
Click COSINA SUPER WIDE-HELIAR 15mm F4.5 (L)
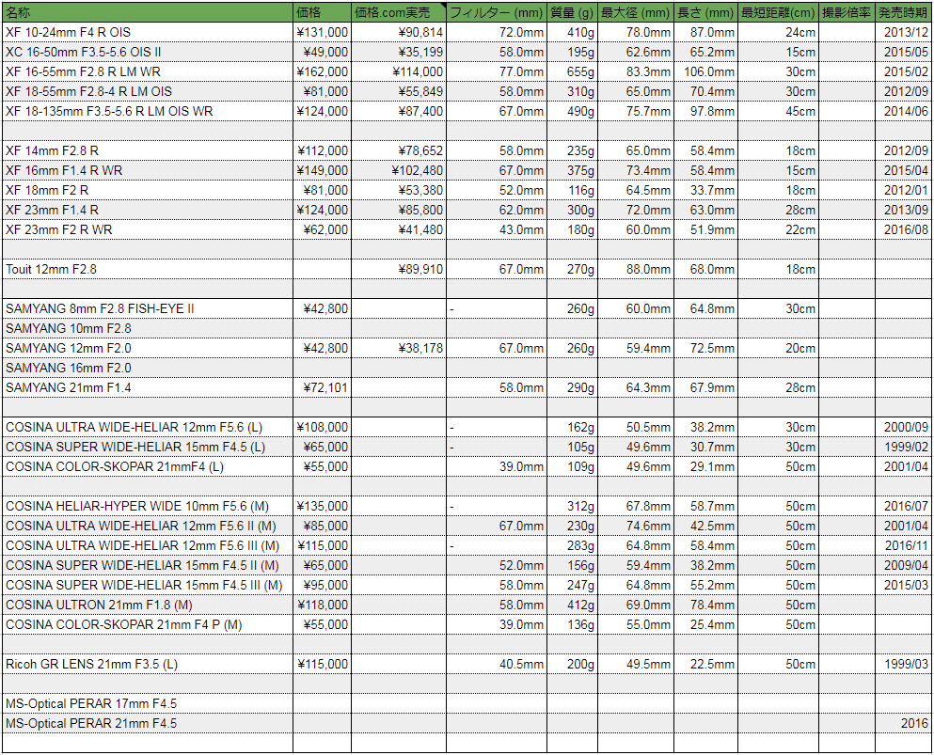pos(147,447)
